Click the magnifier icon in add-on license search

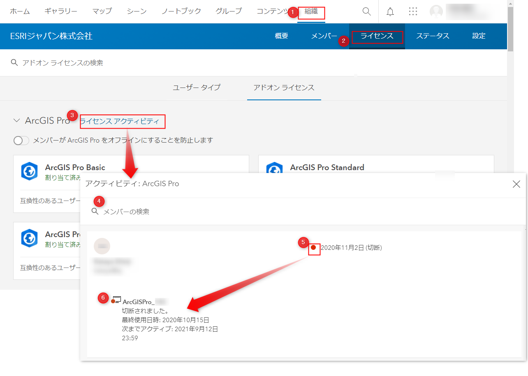[14, 62]
